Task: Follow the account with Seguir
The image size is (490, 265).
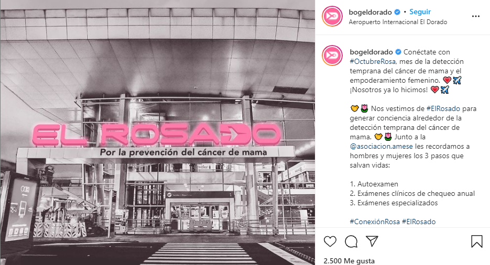Action: tap(420, 12)
